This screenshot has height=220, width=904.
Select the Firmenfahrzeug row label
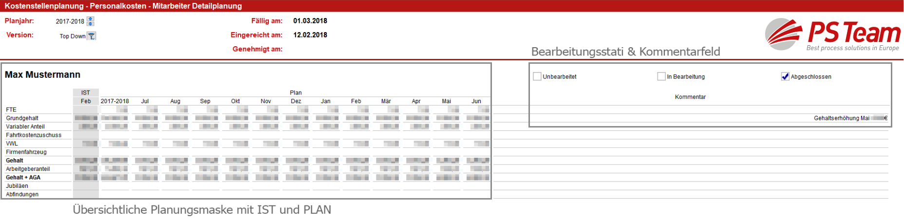tap(26, 152)
